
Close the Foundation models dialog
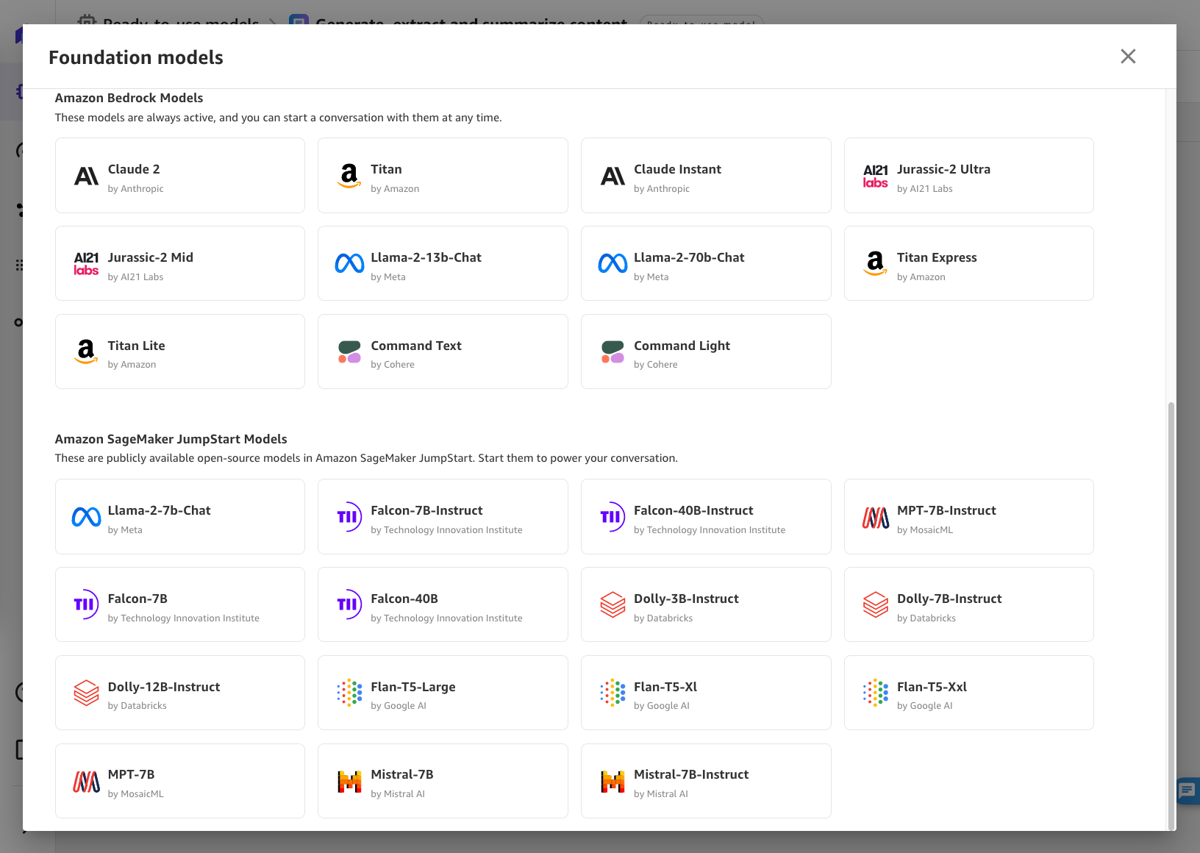point(1128,57)
